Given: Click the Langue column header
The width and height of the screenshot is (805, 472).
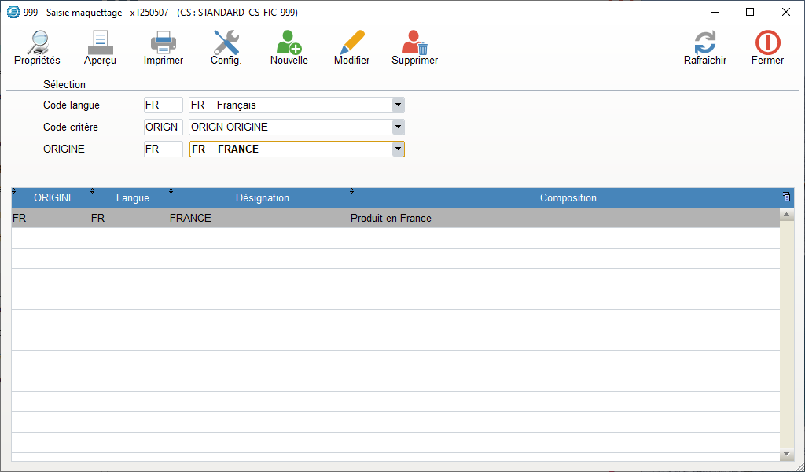Looking at the screenshot, I should [x=132, y=198].
